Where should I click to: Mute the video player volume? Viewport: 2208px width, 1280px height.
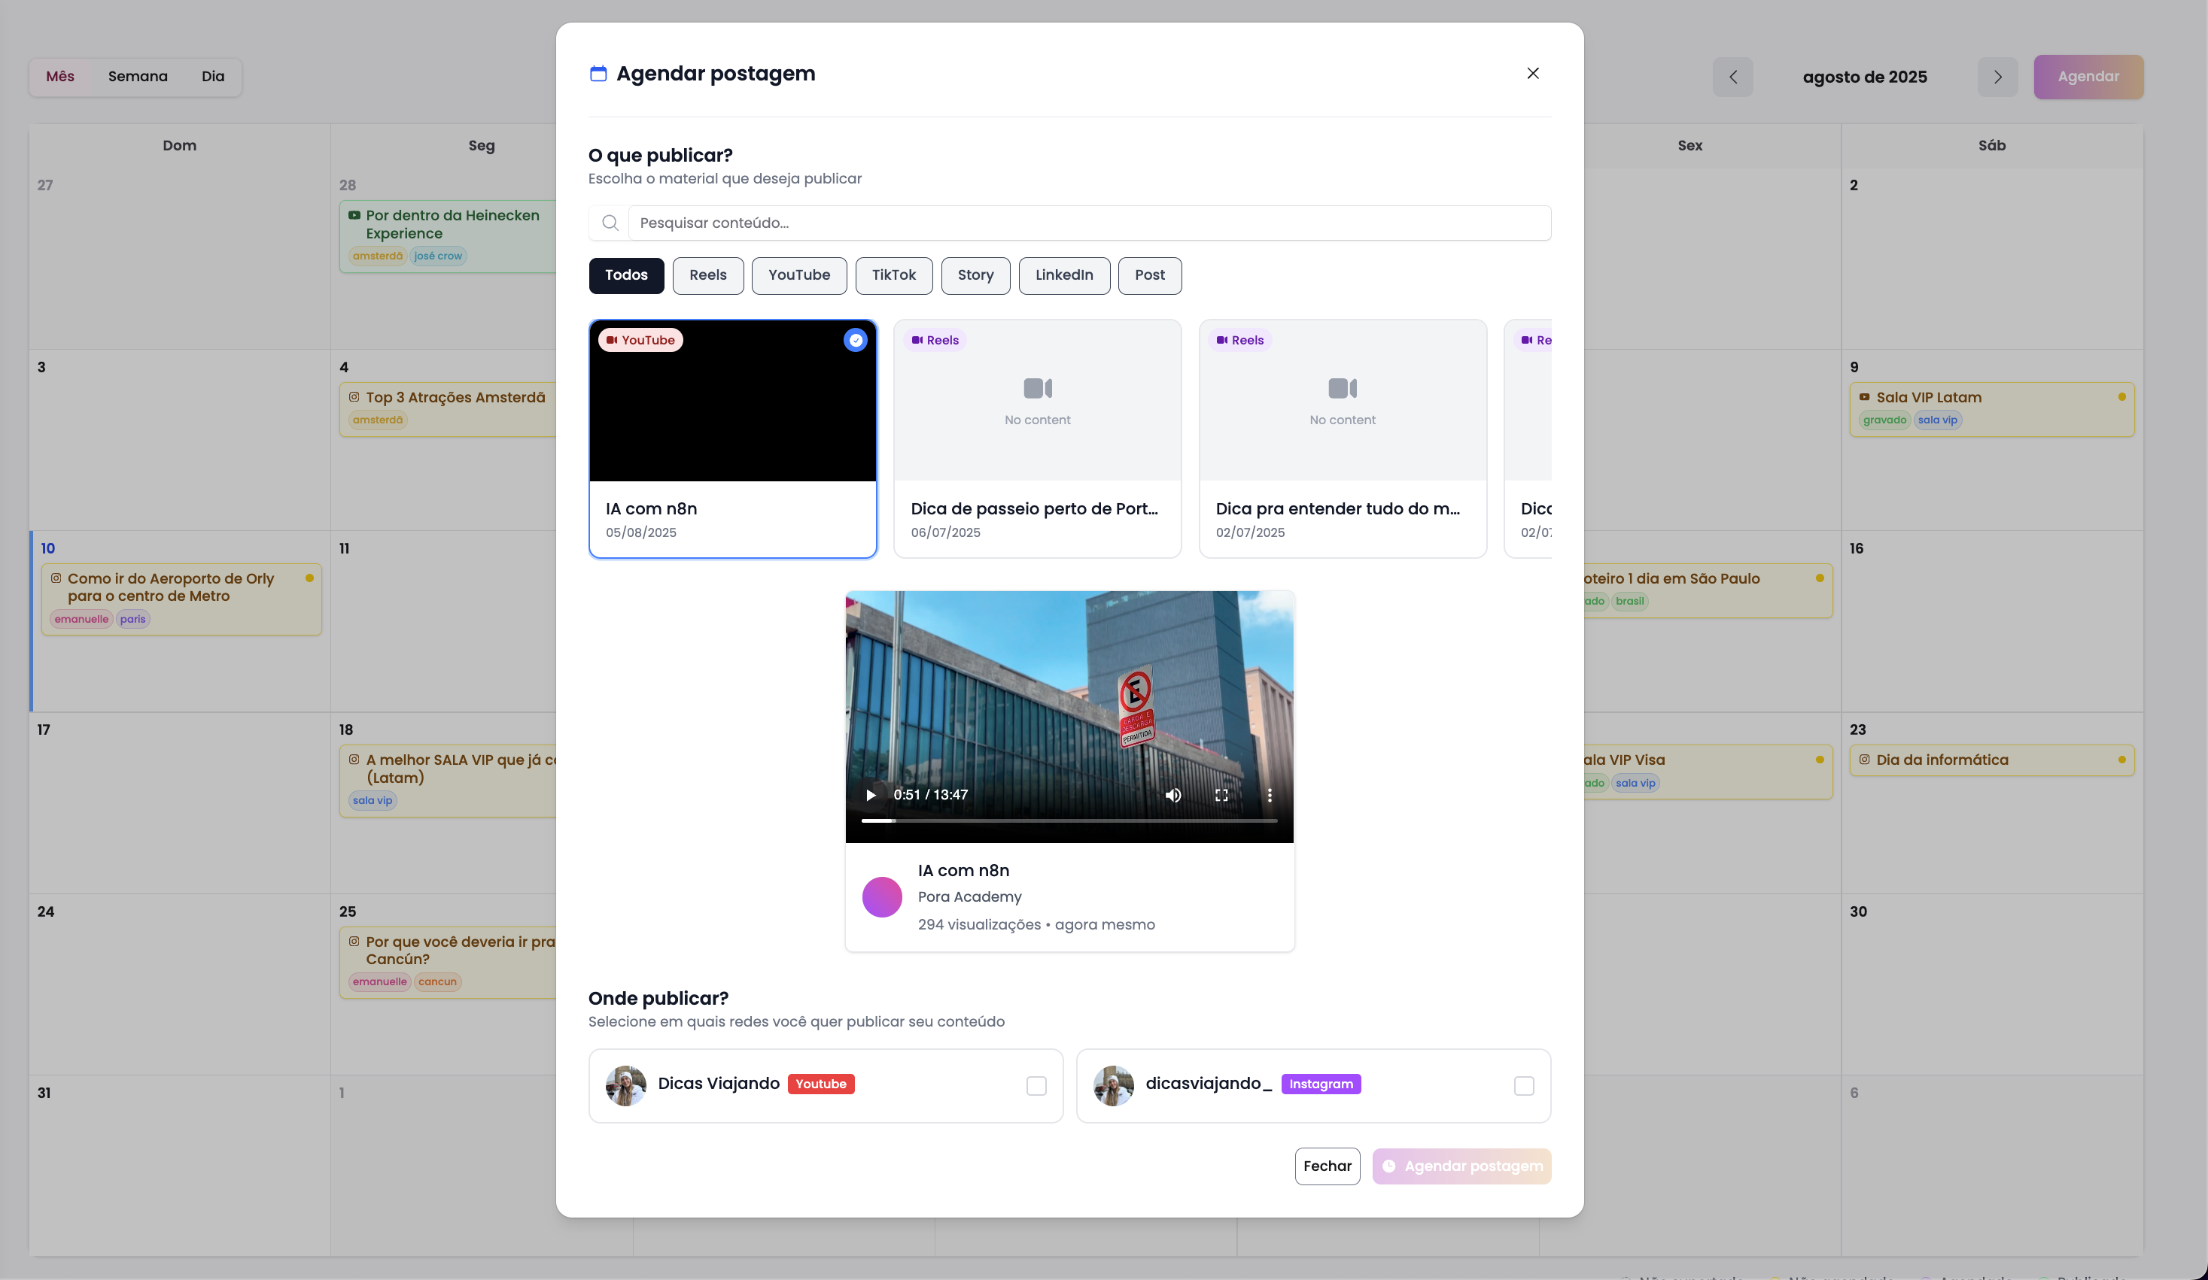click(x=1173, y=795)
